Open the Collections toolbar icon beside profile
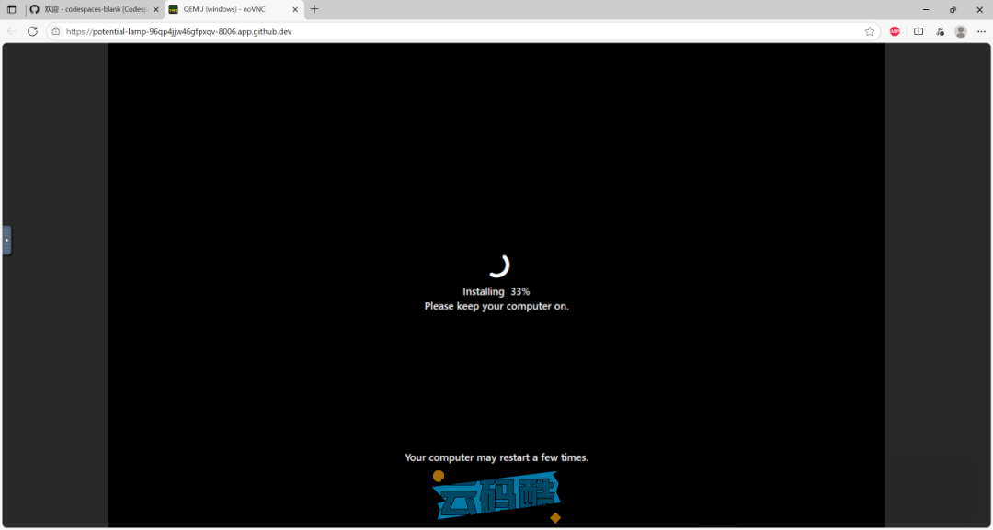Viewport: 993px width, 530px height. pyautogui.click(x=940, y=31)
